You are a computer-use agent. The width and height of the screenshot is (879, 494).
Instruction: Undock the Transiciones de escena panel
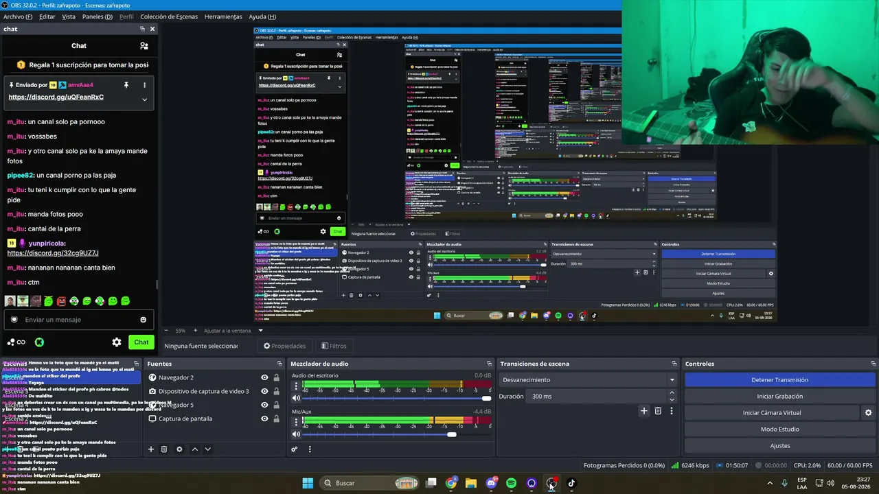coord(674,364)
